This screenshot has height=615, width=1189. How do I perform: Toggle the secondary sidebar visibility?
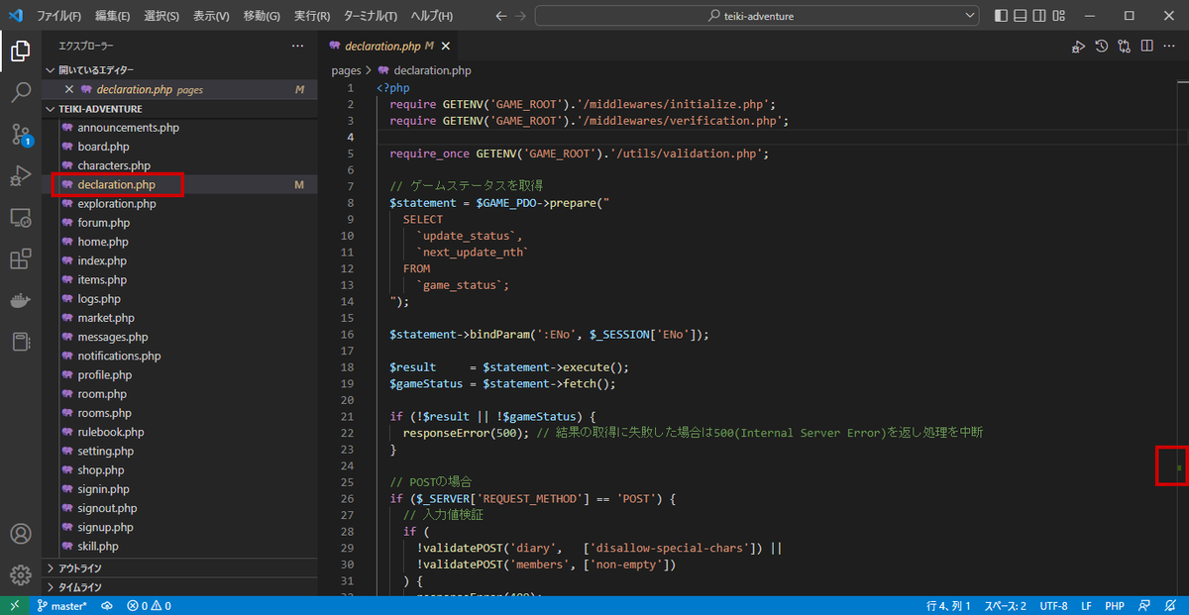pyautogui.click(x=1039, y=16)
